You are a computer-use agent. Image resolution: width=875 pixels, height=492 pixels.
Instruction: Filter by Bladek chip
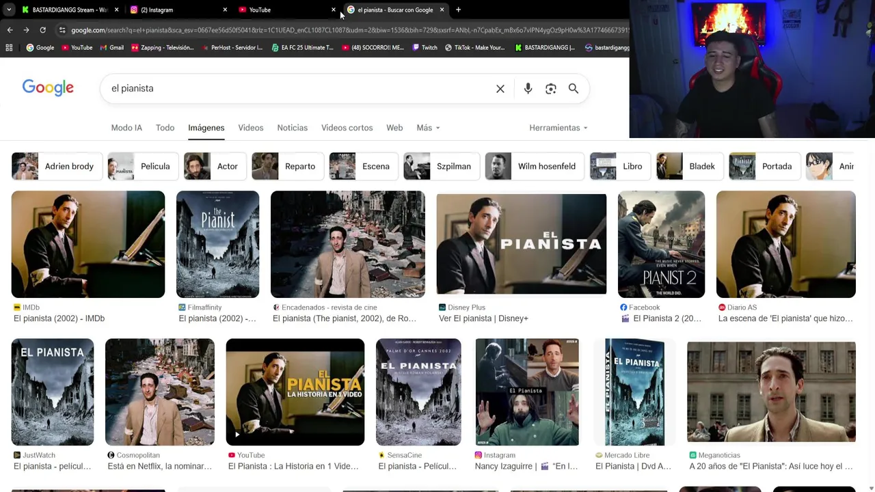[x=690, y=166]
